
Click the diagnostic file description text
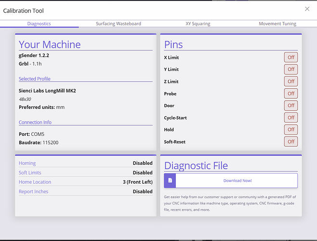tap(230, 203)
